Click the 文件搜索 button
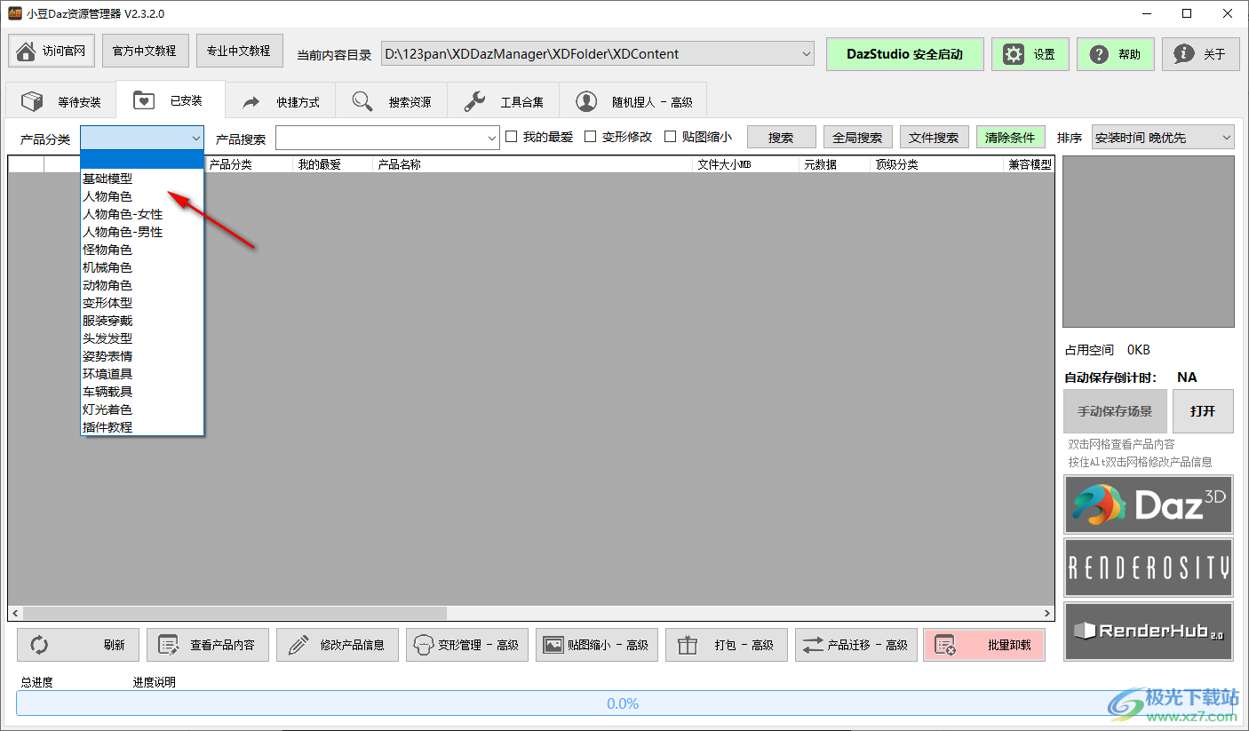Image resolution: width=1249 pixels, height=731 pixels. 934,138
